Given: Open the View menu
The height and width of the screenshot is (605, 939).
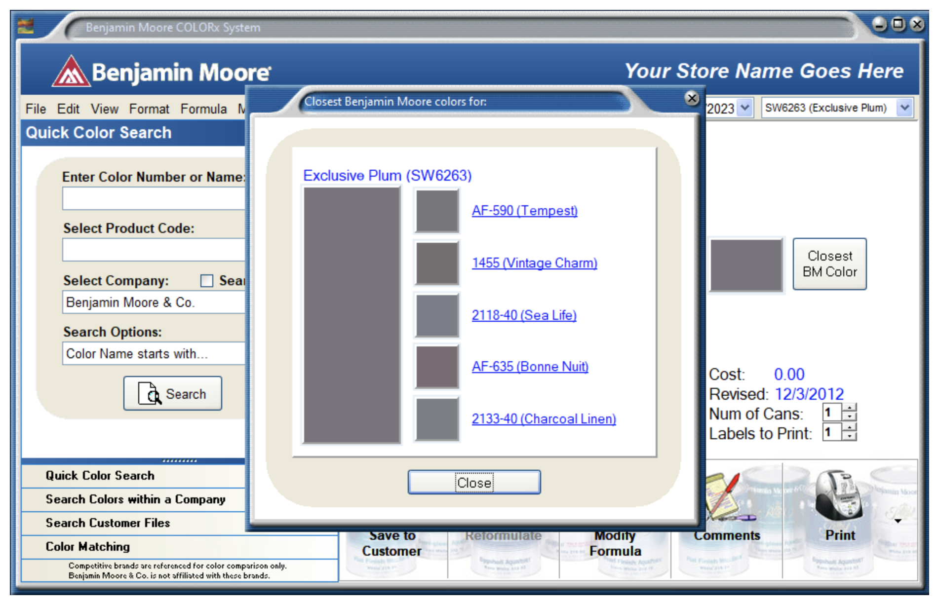Looking at the screenshot, I should 104,109.
